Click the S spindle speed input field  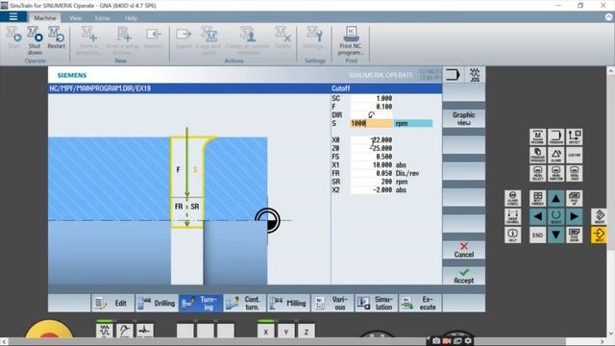point(371,123)
